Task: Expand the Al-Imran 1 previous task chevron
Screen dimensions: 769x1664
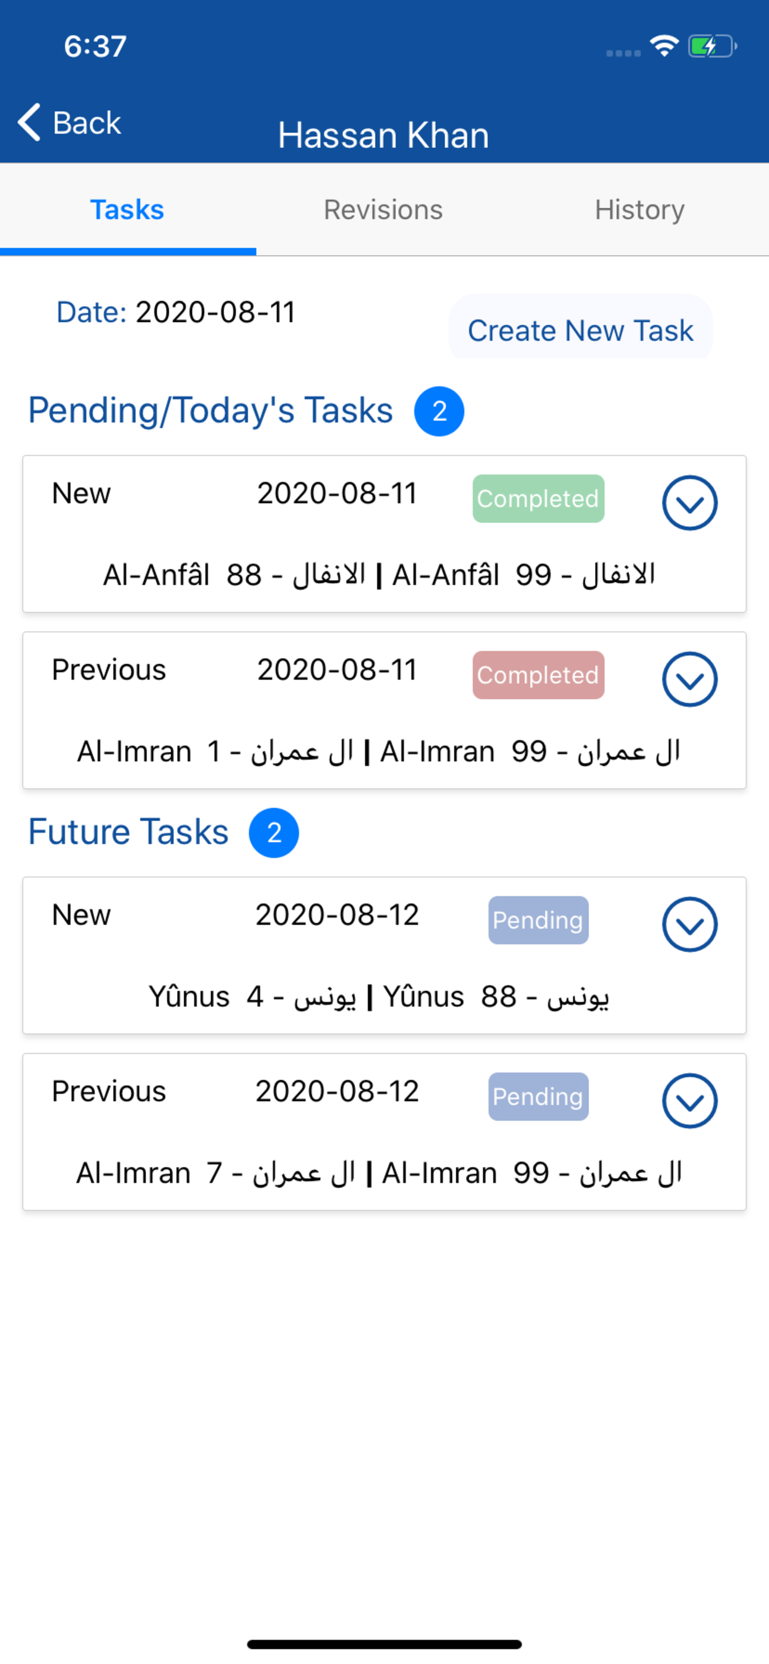Action: click(690, 679)
